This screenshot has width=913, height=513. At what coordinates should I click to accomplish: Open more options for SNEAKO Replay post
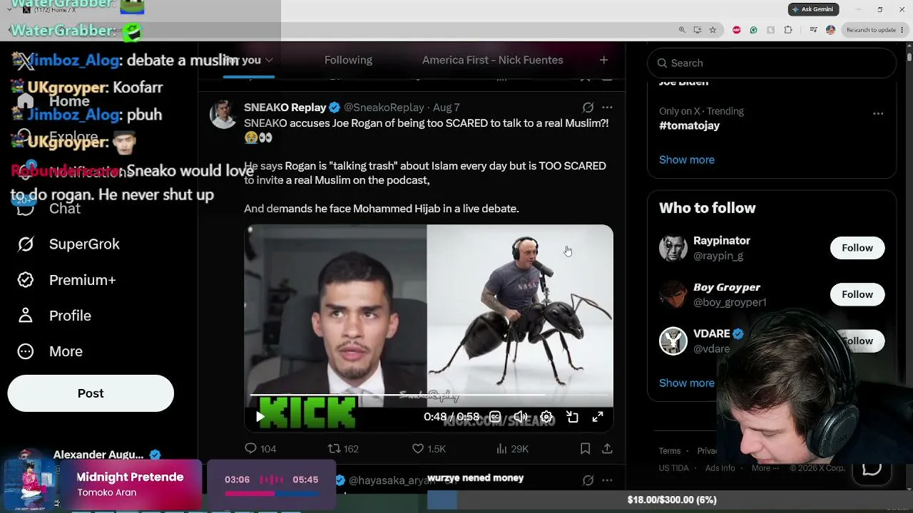[607, 108]
